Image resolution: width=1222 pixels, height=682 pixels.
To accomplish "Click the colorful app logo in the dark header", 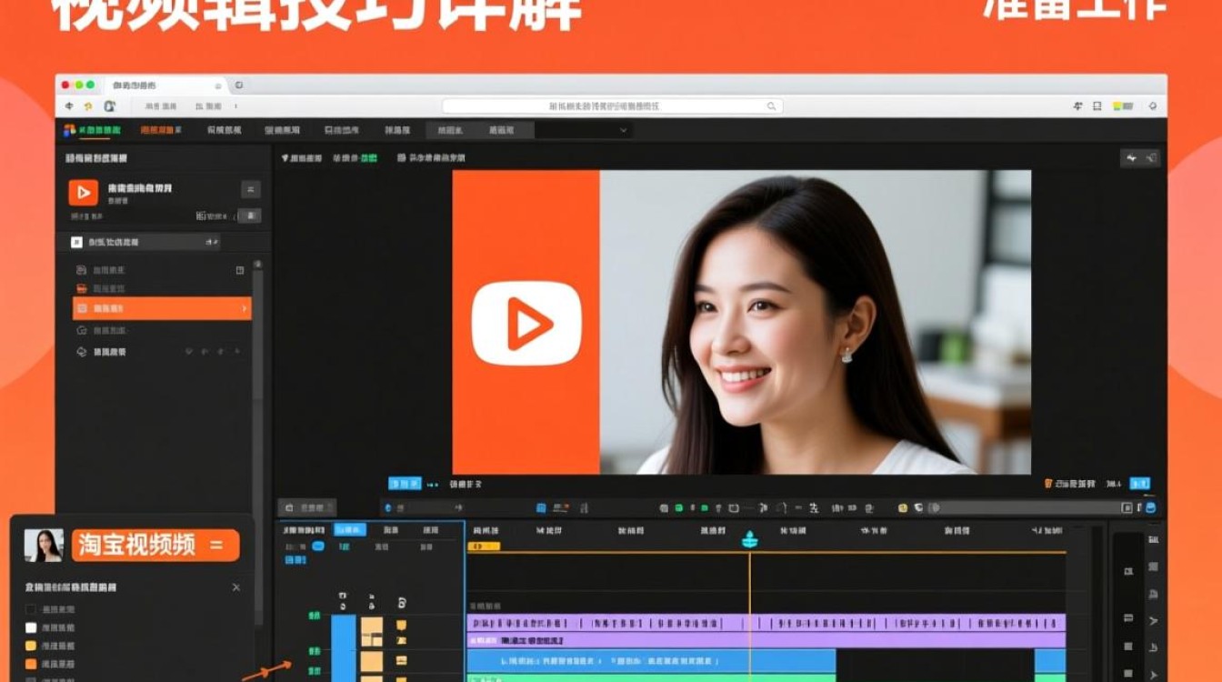I will pyautogui.click(x=69, y=131).
